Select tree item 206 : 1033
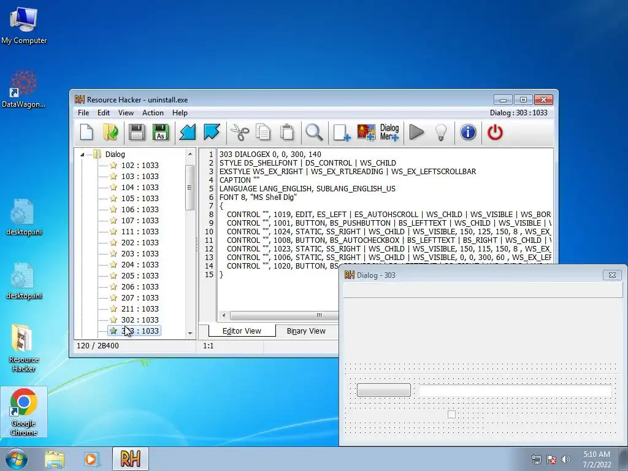This screenshot has height=471, width=628. coord(140,287)
